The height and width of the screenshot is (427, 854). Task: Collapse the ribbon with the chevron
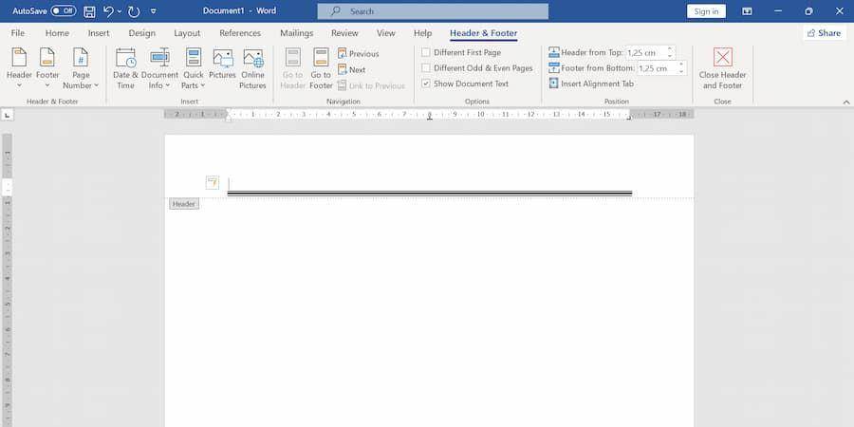point(845,102)
